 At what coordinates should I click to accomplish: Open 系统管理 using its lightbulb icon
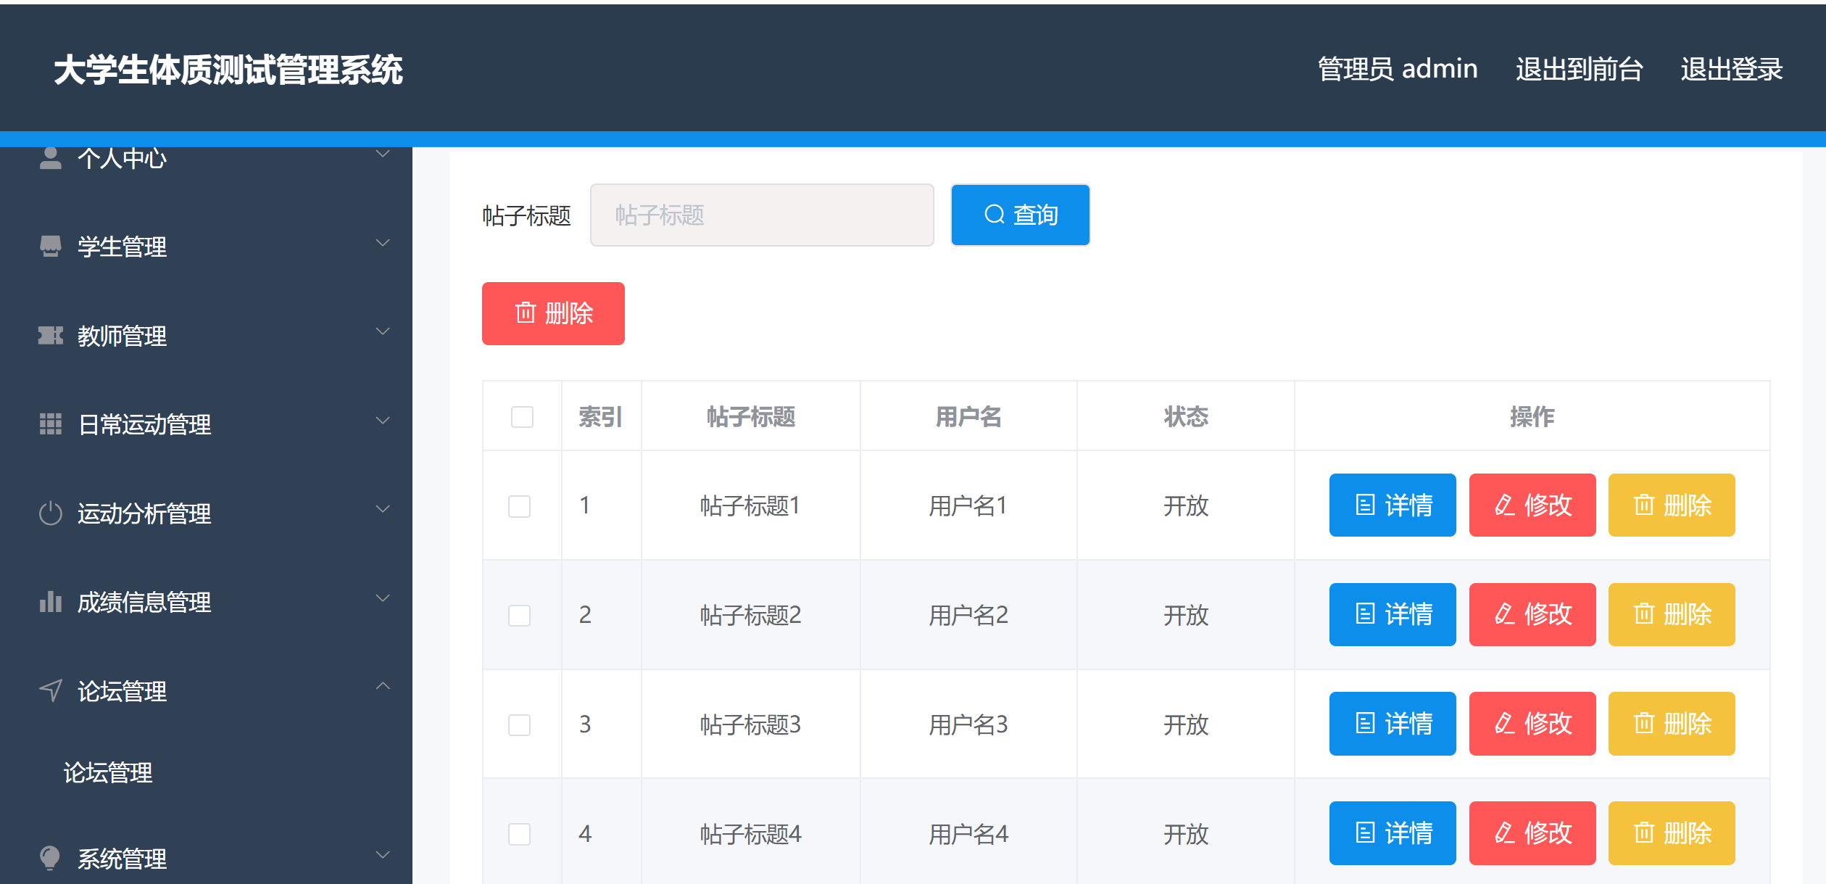pyautogui.click(x=49, y=858)
